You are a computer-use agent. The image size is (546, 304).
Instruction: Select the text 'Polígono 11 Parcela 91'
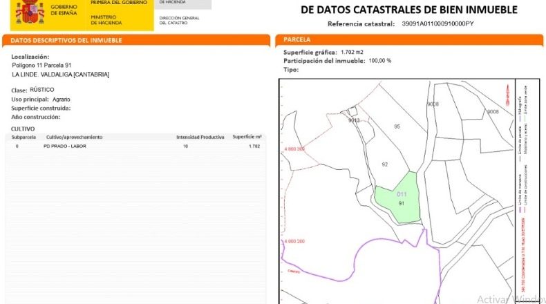41,65
